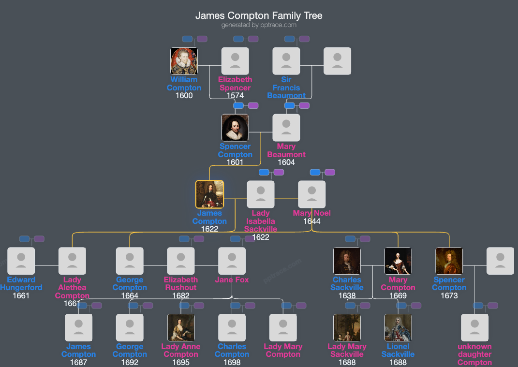Click the unknown daughter Compton person icon
Image resolution: width=518 pixels, height=367 pixels.
474,327
